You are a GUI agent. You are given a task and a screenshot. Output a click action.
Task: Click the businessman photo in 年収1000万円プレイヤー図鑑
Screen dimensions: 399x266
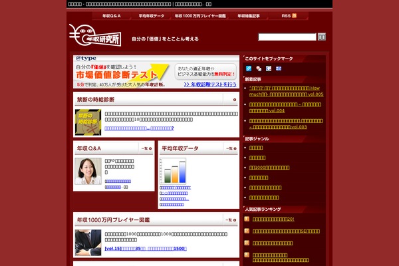(x=88, y=243)
